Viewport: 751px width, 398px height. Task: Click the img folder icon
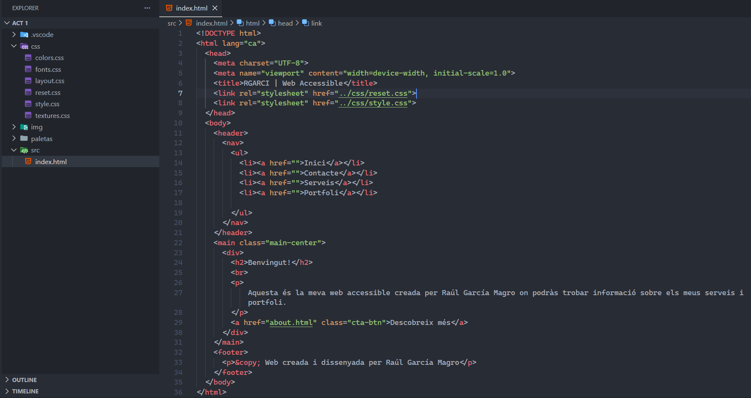[24, 127]
